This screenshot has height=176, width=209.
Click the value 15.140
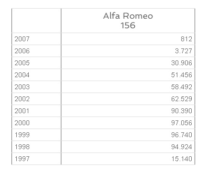pos(182,159)
